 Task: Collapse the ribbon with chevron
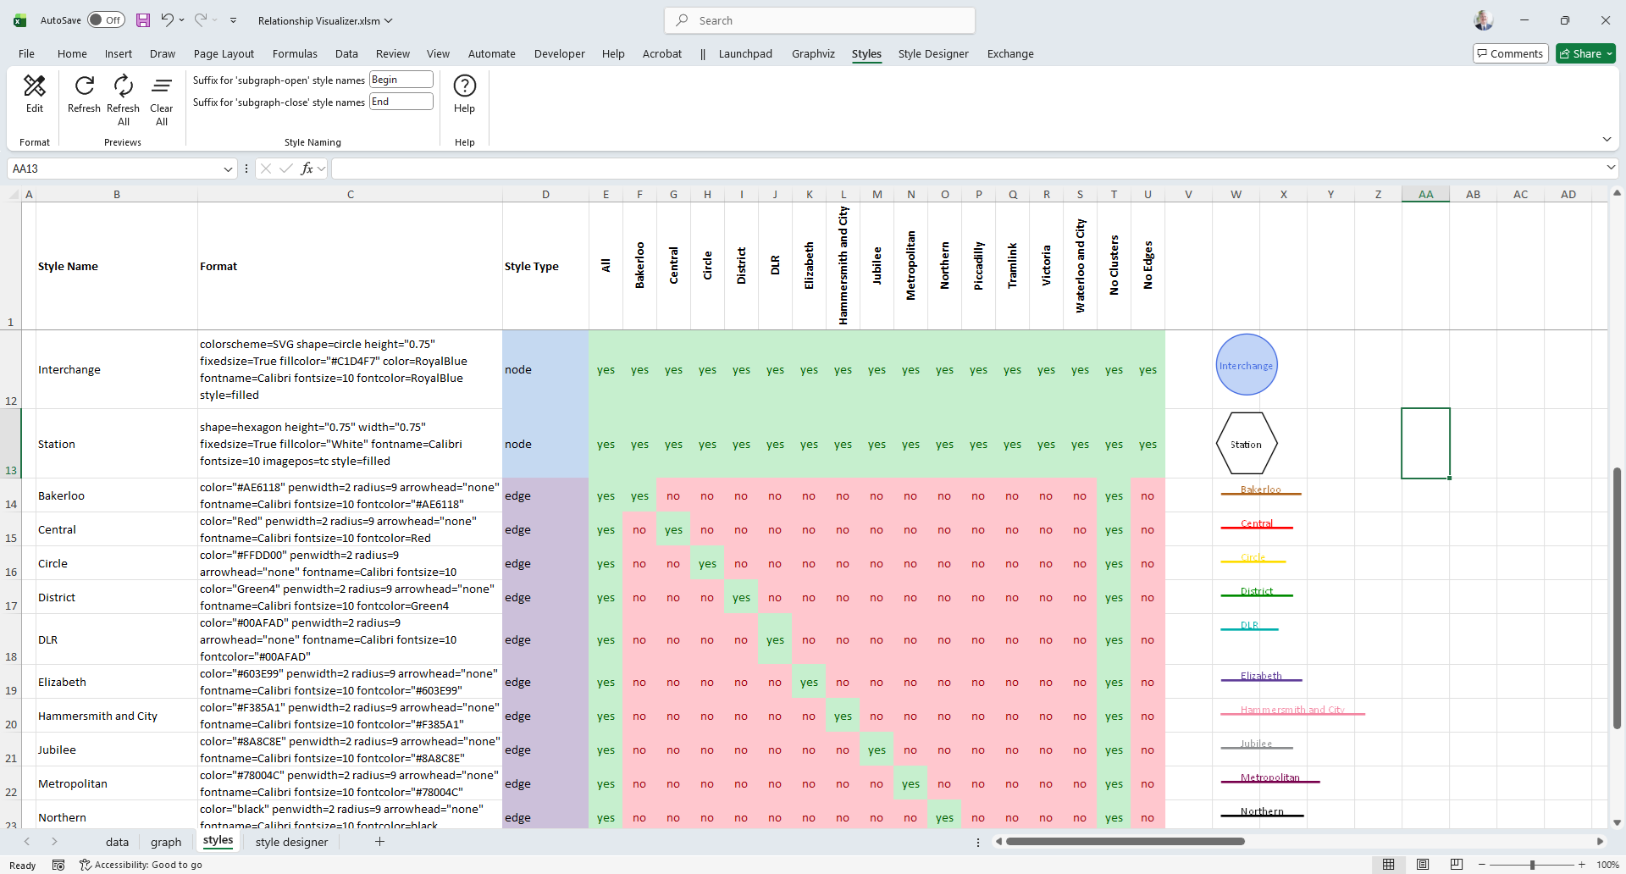(1607, 140)
